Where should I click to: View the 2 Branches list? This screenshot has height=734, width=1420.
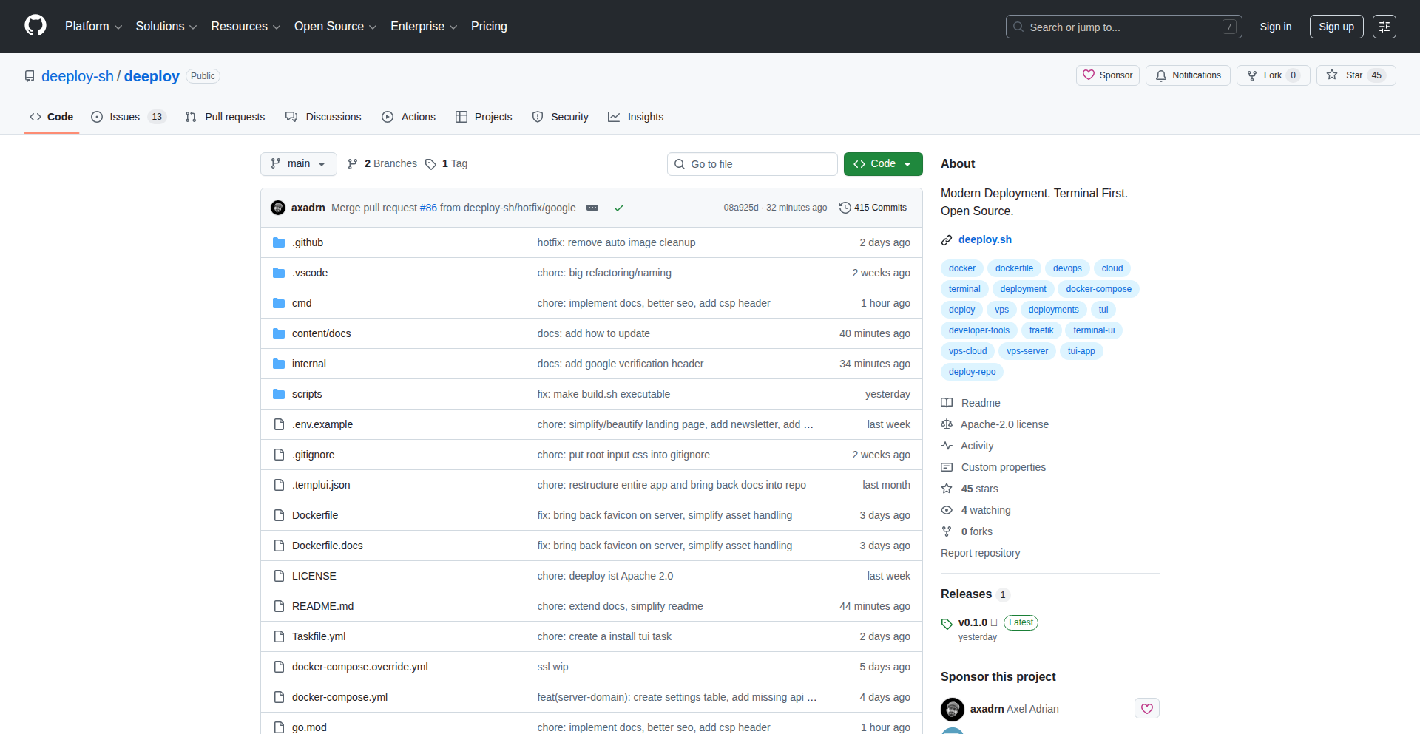(x=382, y=164)
